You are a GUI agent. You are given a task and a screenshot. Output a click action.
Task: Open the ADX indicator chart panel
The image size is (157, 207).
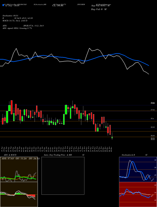(19, 169)
